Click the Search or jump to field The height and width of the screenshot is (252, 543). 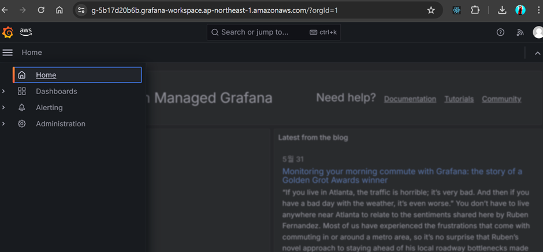tap(274, 32)
